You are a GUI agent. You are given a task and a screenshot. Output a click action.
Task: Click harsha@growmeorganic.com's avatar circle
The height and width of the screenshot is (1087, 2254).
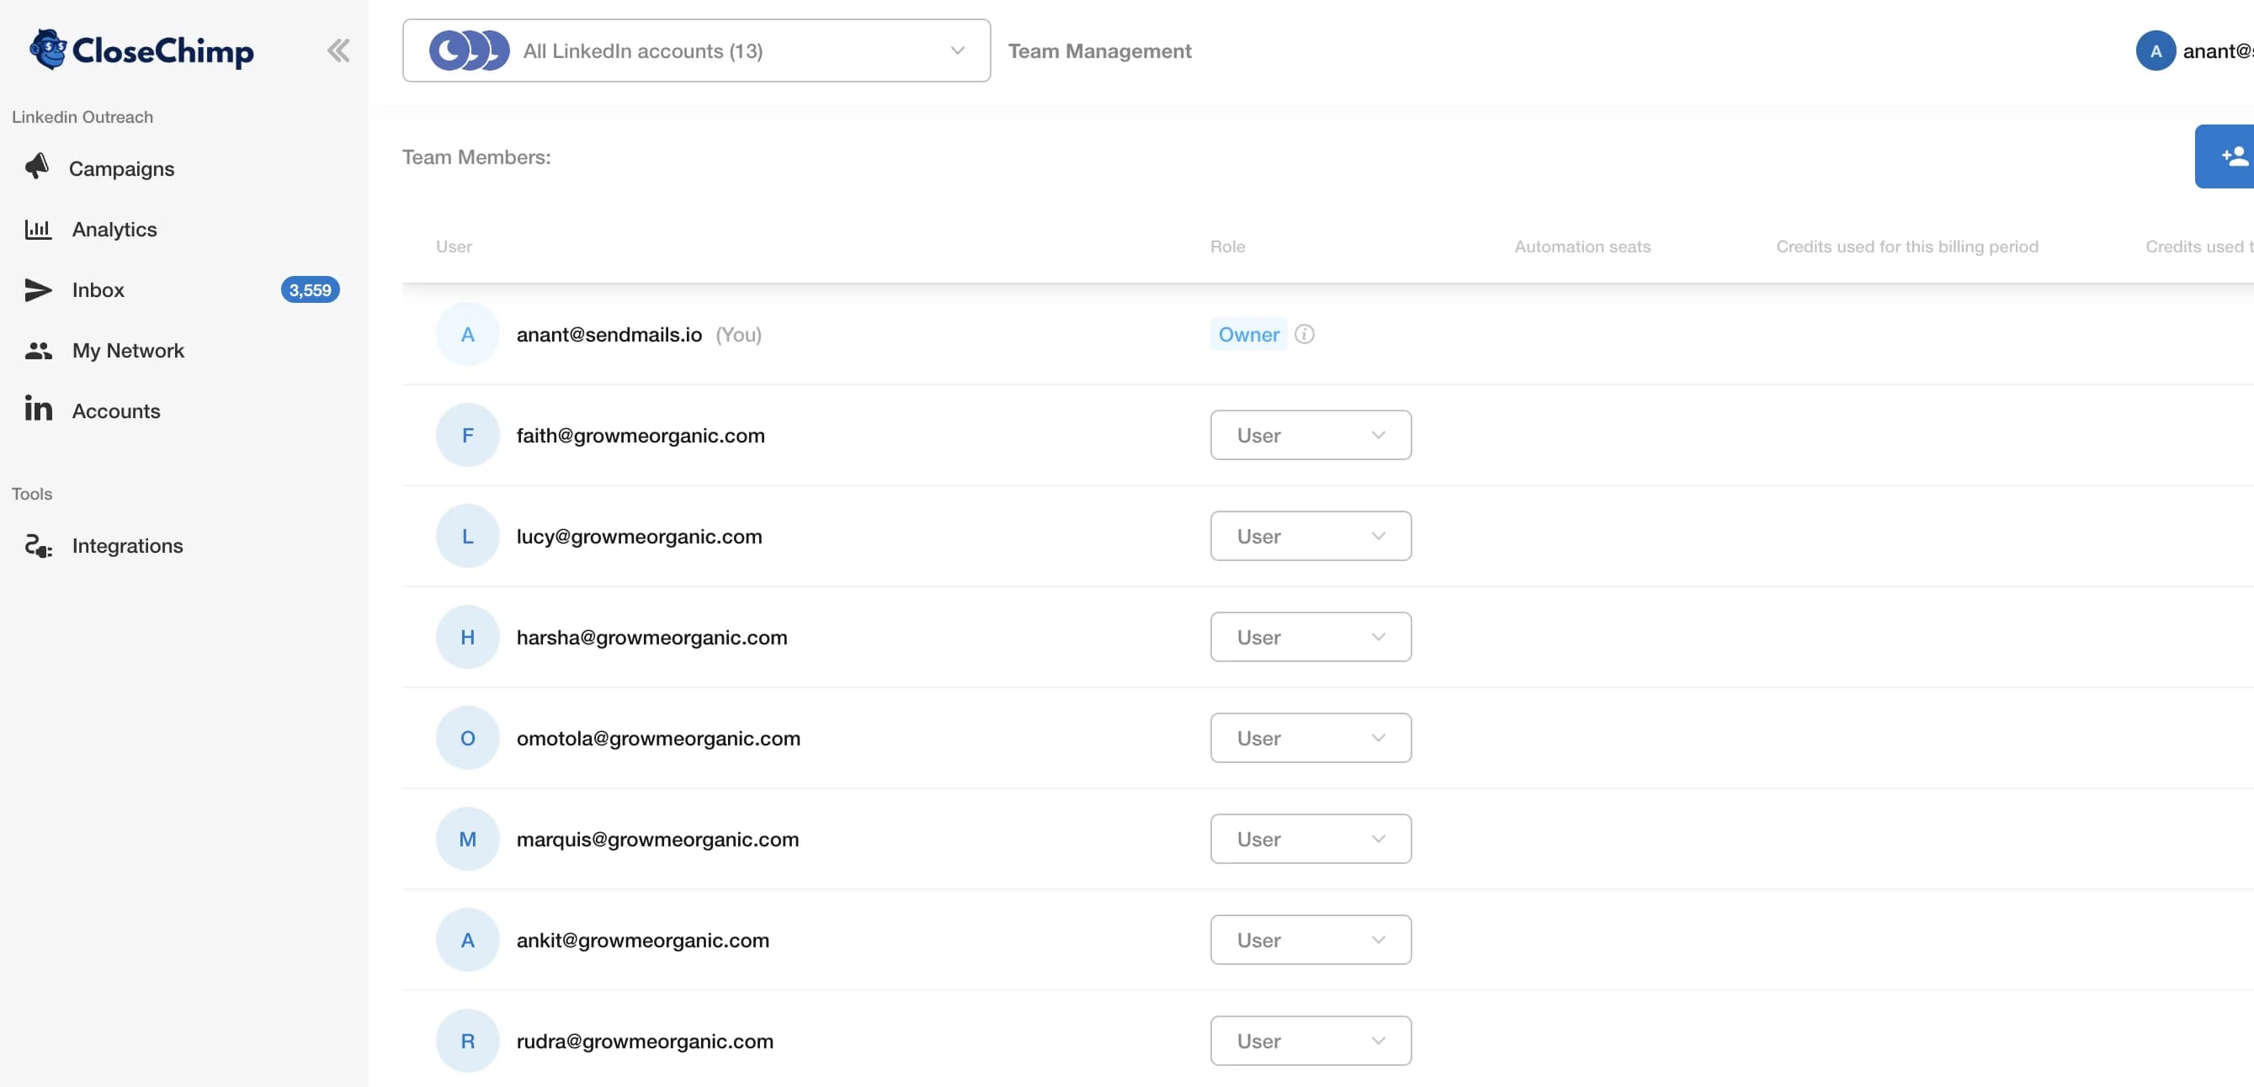click(467, 637)
